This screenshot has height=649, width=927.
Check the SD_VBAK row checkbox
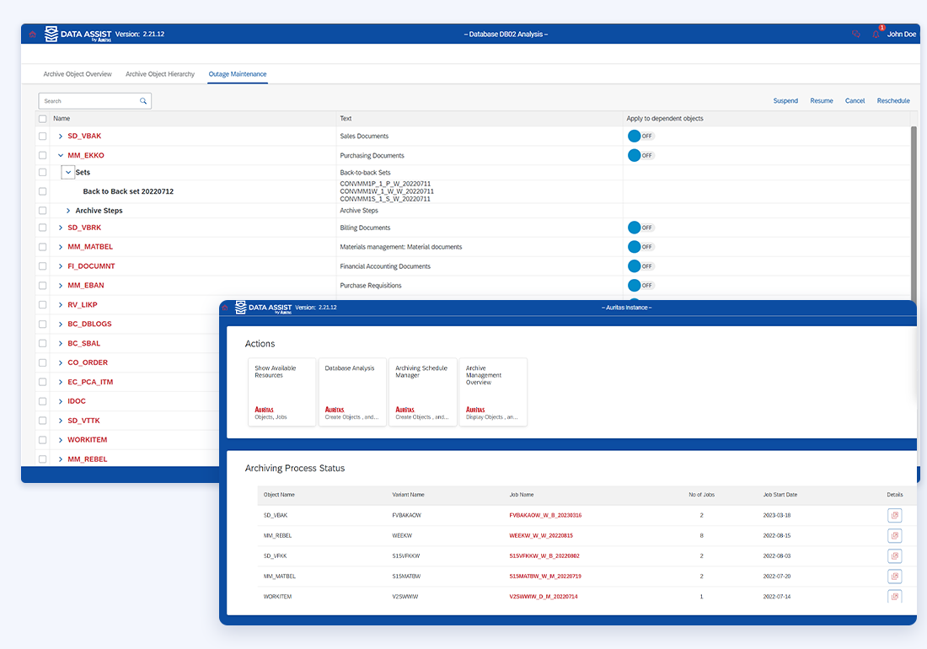coord(43,136)
